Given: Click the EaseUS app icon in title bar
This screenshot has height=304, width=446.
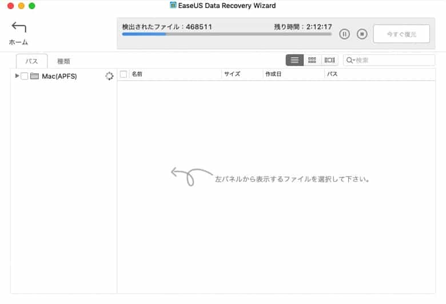Looking at the screenshot, I should click(173, 5).
